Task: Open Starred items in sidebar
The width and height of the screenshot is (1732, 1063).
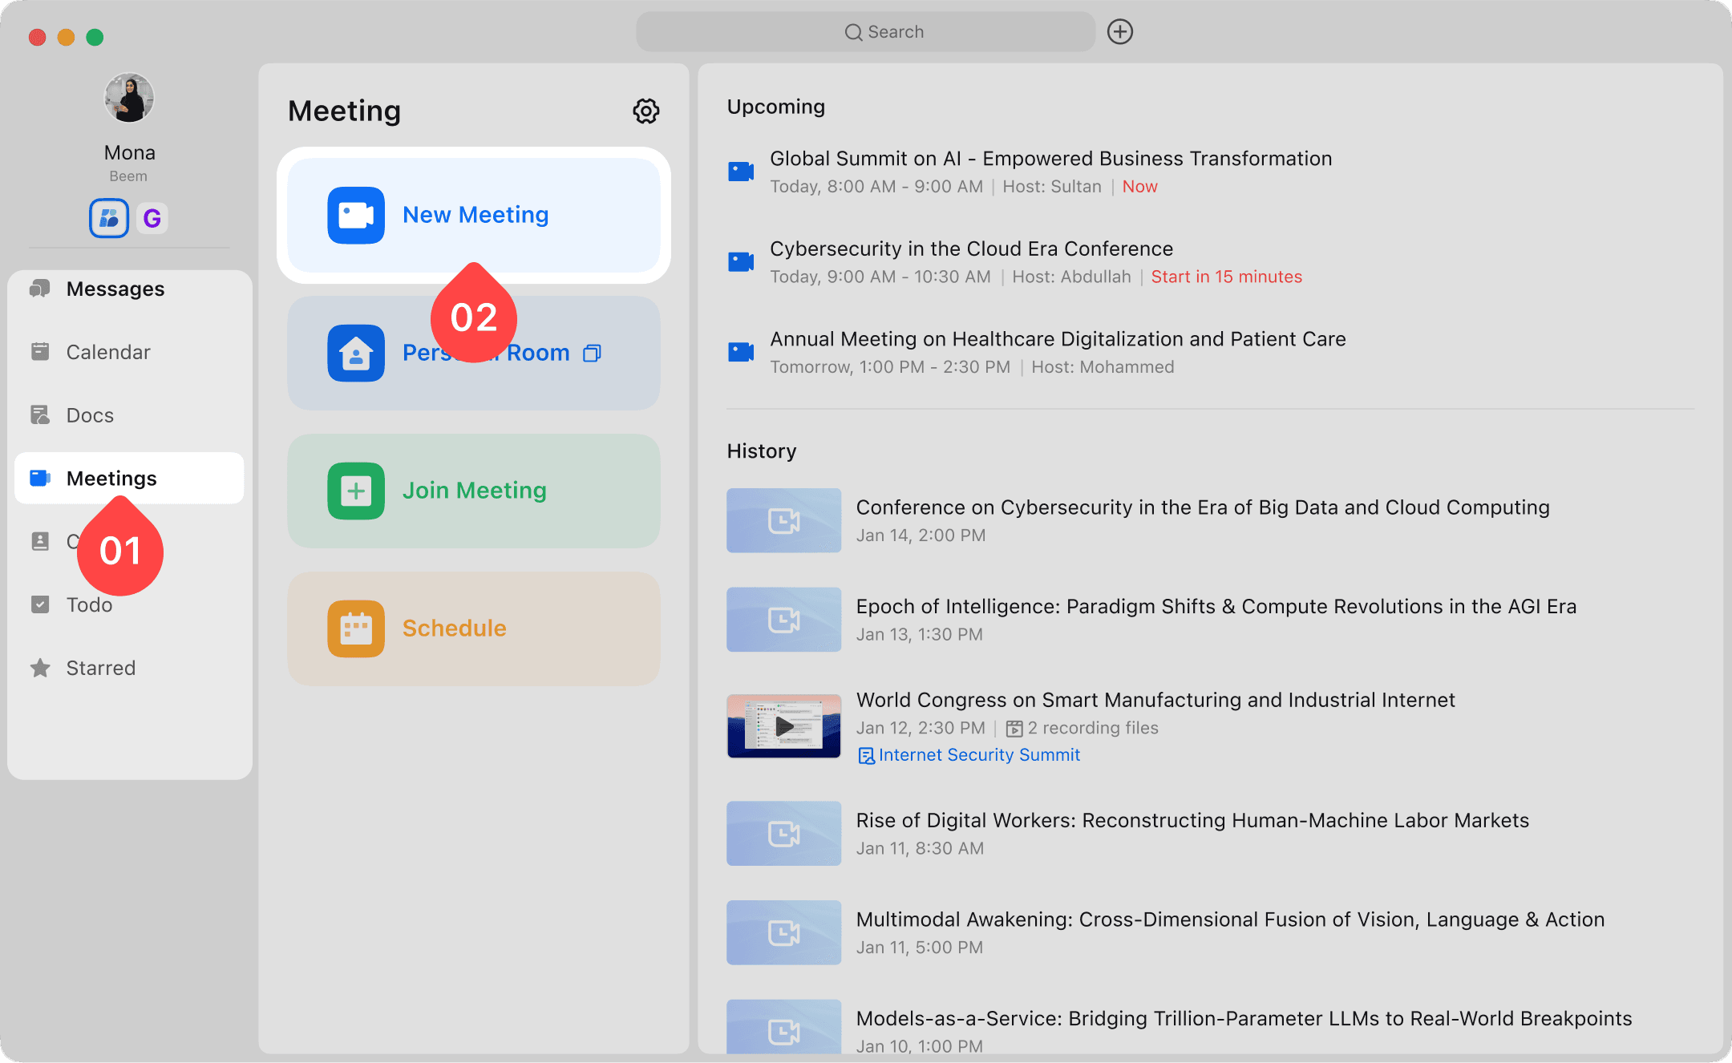Action: pos(100,669)
